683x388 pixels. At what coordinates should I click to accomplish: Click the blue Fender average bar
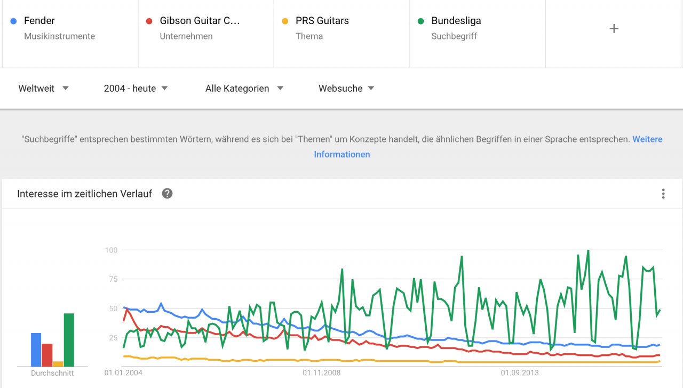click(x=36, y=350)
